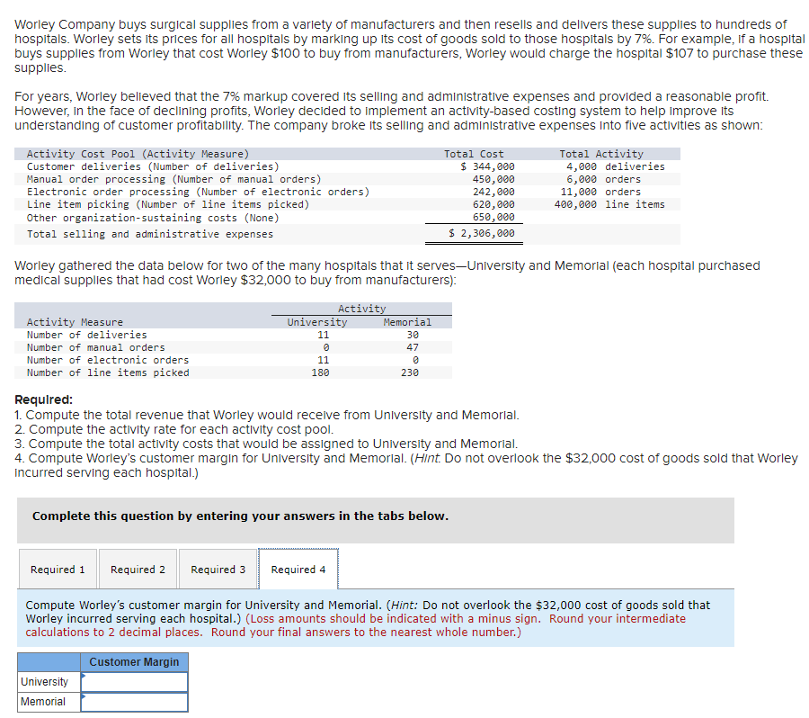The image size is (809, 718).
Task: Click the Number of line items picked label
Action: tap(108, 372)
